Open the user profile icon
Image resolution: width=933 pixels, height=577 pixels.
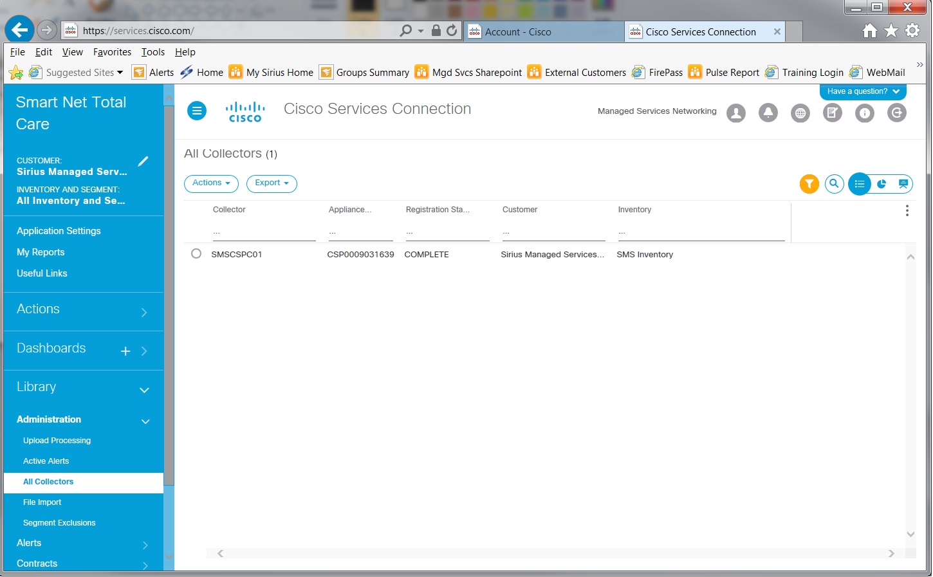[735, 113]
